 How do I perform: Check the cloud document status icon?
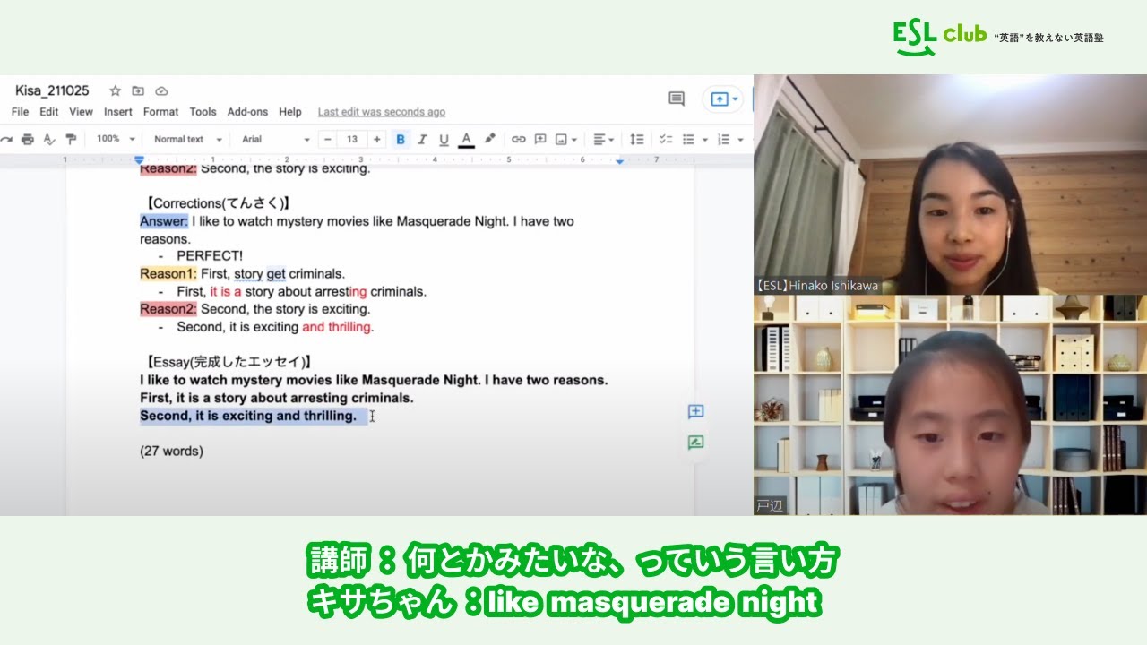pyautogui.click(x=161, y=90)
